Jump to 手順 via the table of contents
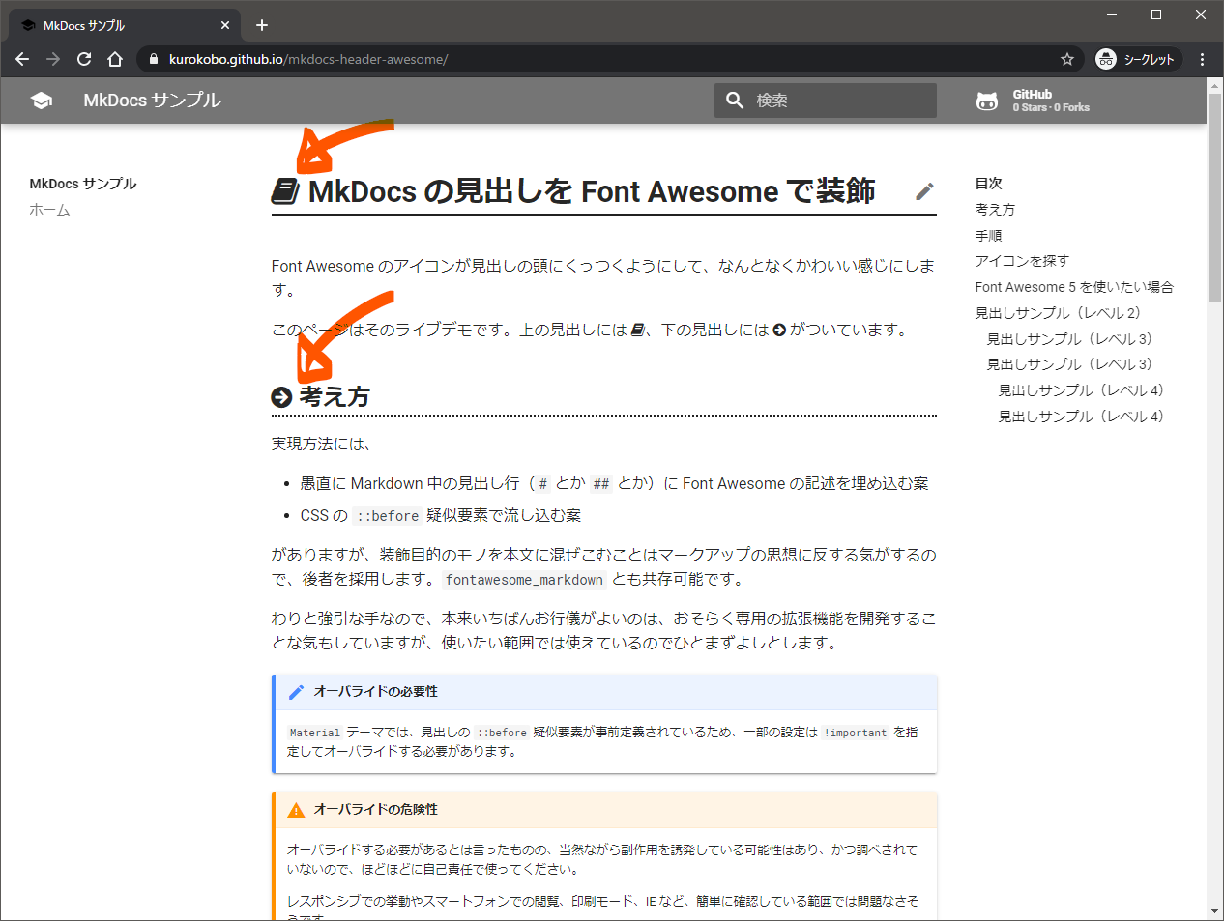This screenshot has height=921, width=1224. click(x=988, y=235)
